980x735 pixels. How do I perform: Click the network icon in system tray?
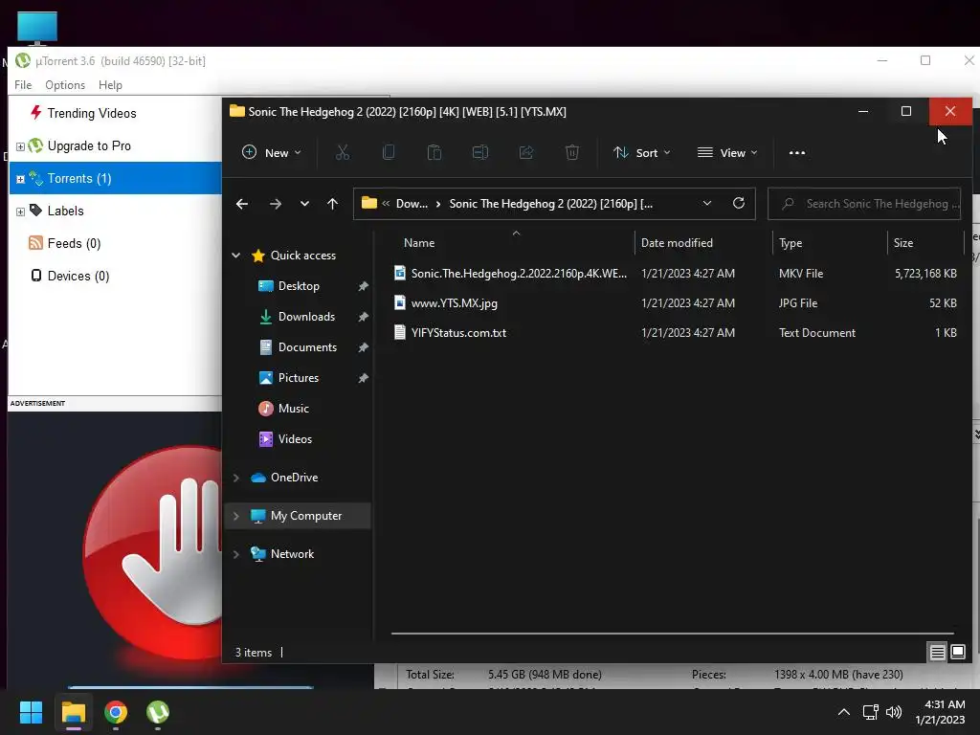tap(870, 712)
